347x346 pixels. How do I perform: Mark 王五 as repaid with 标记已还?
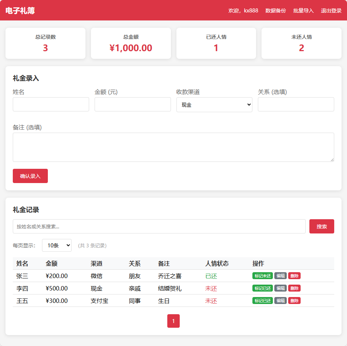(263, 301)
